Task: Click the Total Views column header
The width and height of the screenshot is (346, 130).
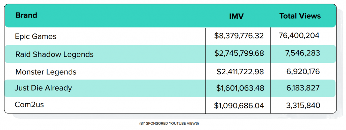Action: (300, 16)
